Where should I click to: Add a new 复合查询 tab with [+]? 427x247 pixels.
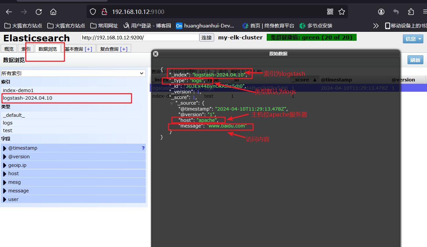point(124,49)
